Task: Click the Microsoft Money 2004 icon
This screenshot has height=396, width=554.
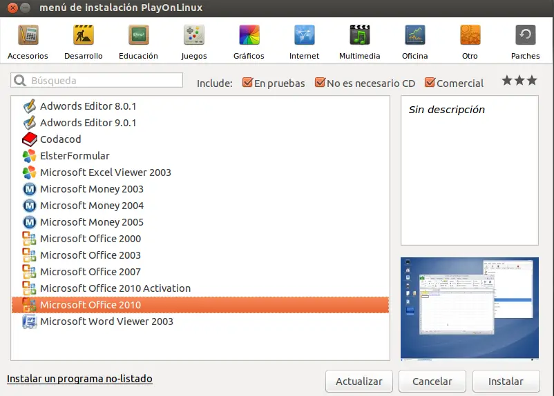Action: (29, 206)
